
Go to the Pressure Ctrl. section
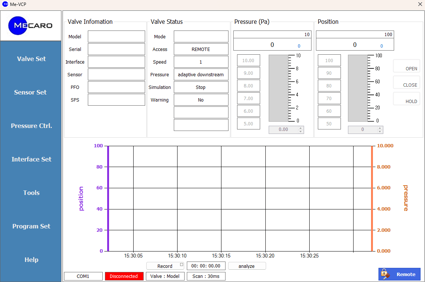click(31, 126)
